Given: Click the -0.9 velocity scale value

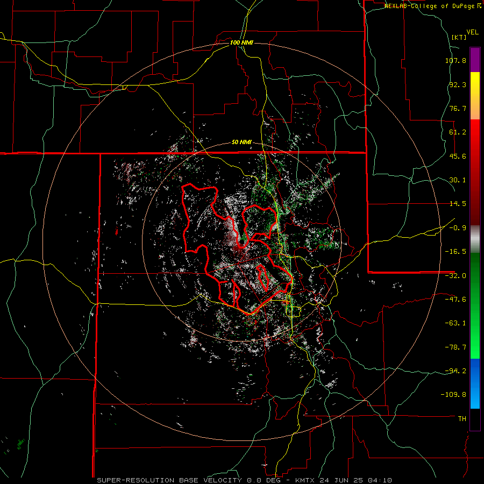Looking at the screenshot, I should click(x=458, y=228).
